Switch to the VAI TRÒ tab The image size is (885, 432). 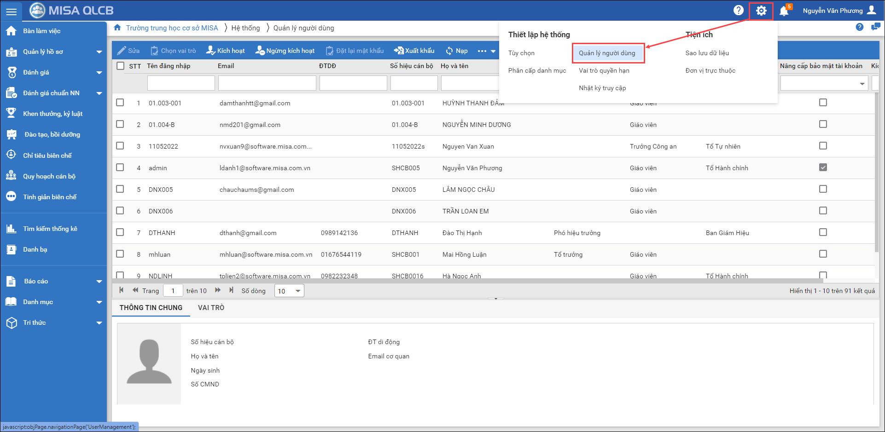click(x=211, y=308)
